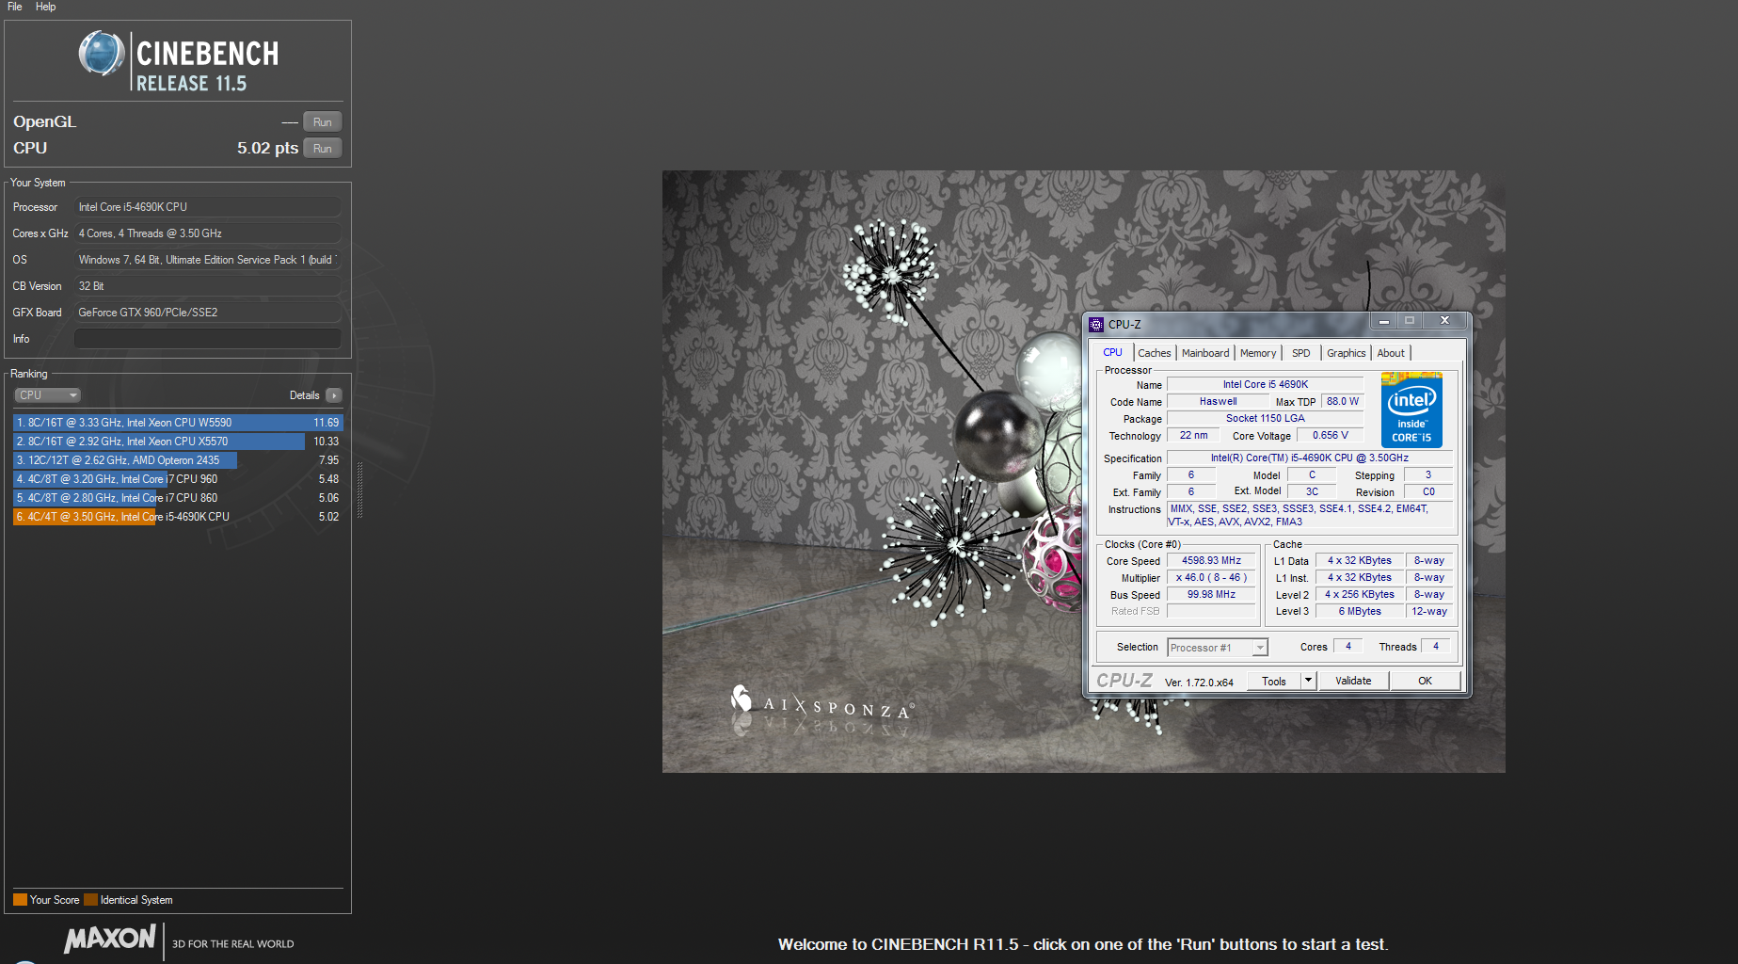Viewport: 1738px width, 964px height.
Task: Click the AIXSPONZA logo in the render
Action: pyautogui.click(x=821, y=703)
